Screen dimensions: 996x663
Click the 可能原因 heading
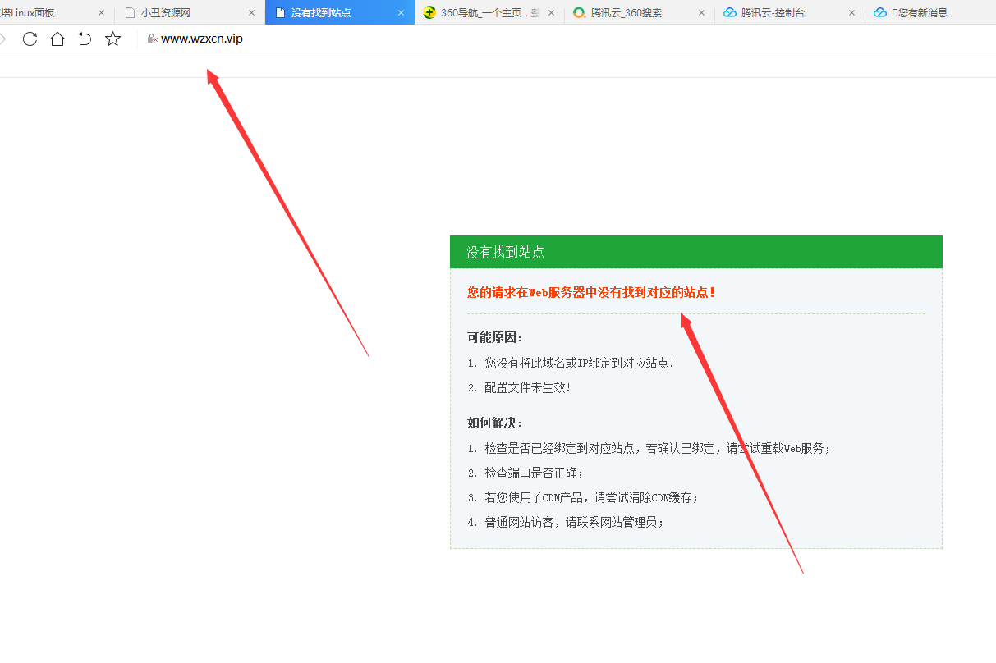point(496,337)
